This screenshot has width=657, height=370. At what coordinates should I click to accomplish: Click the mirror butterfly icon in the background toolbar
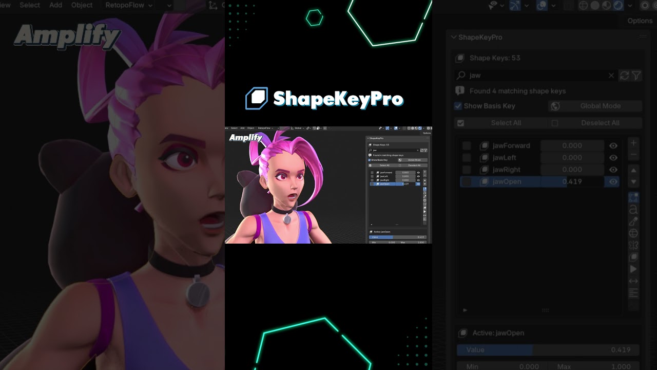click(633, 245)
